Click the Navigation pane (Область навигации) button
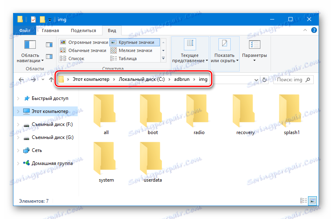The image size is (332, 219). (30, 51)
